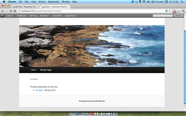Open Chrome's wrench settings menu
This screenshot has height=116, width=186.
click(x=184, y=11)
